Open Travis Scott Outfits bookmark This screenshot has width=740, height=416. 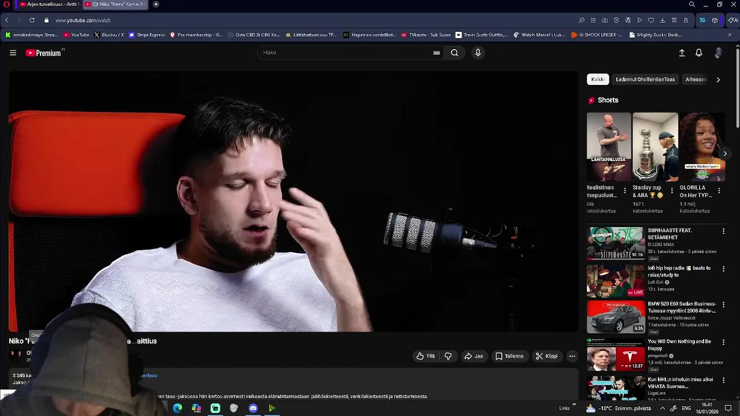pos(482,35)
